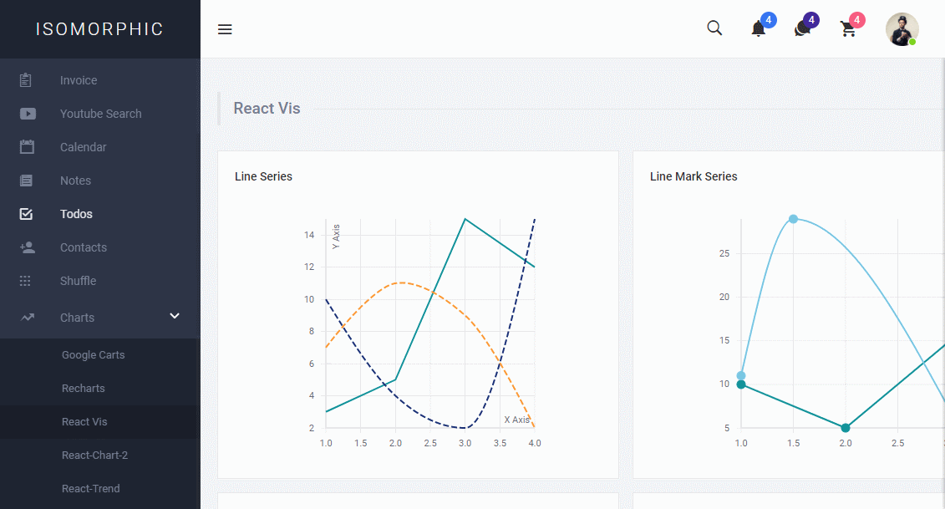Open the React-Trend submenu item
Screen dimensions: 945x509
[90, 488]
